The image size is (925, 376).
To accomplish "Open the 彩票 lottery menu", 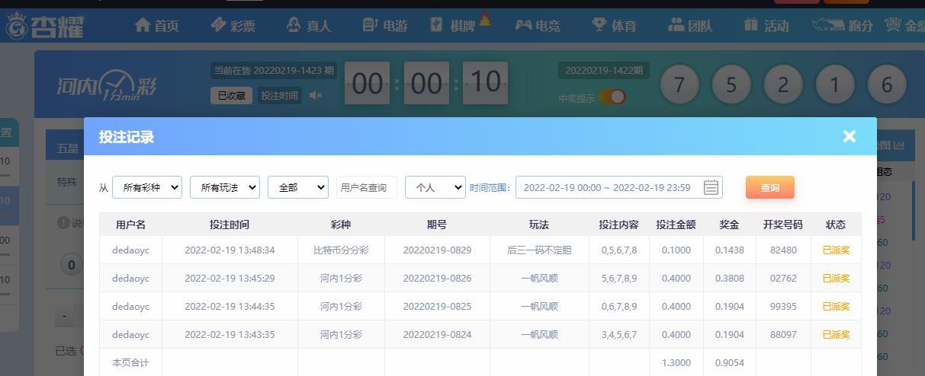I will pos(233,26).
